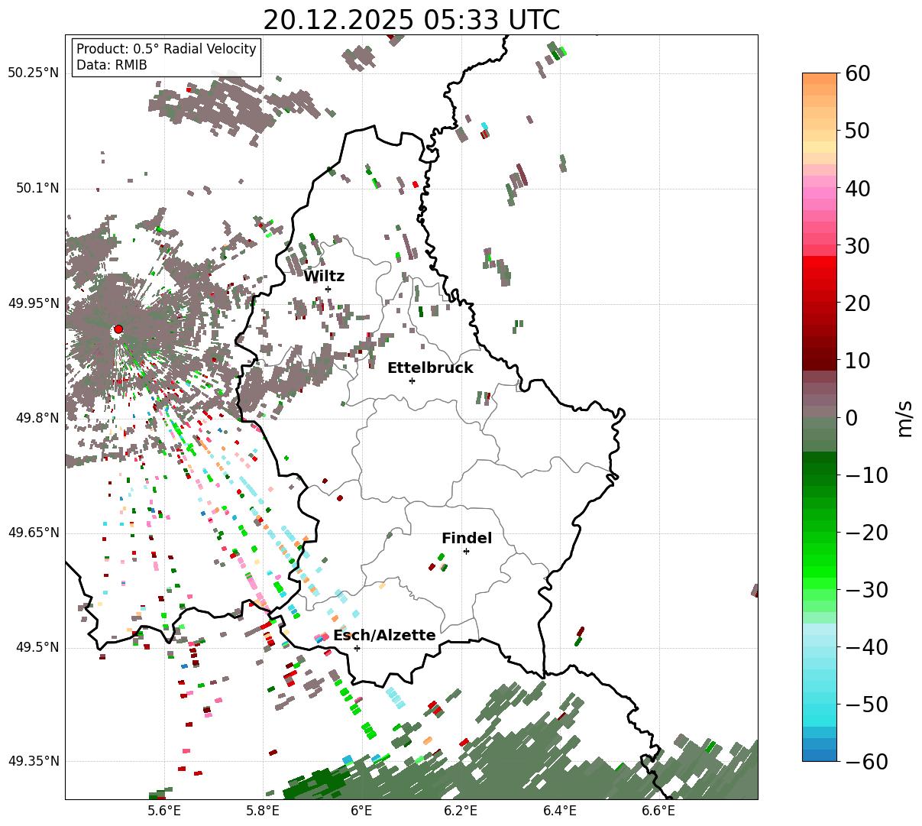The height and width of the screenshot is (826, 922).
Task: Click the 20 tick label on colorbar
Action: pyautogui.click(x=858, y=303)
